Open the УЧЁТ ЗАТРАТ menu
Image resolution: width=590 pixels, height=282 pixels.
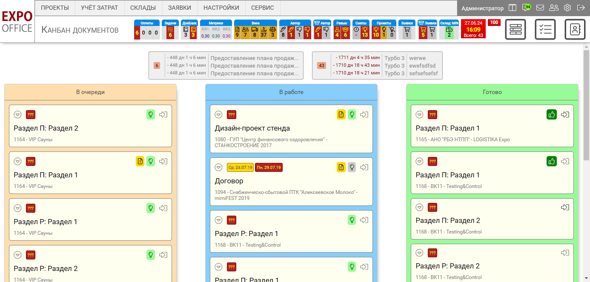pos(100,8)
